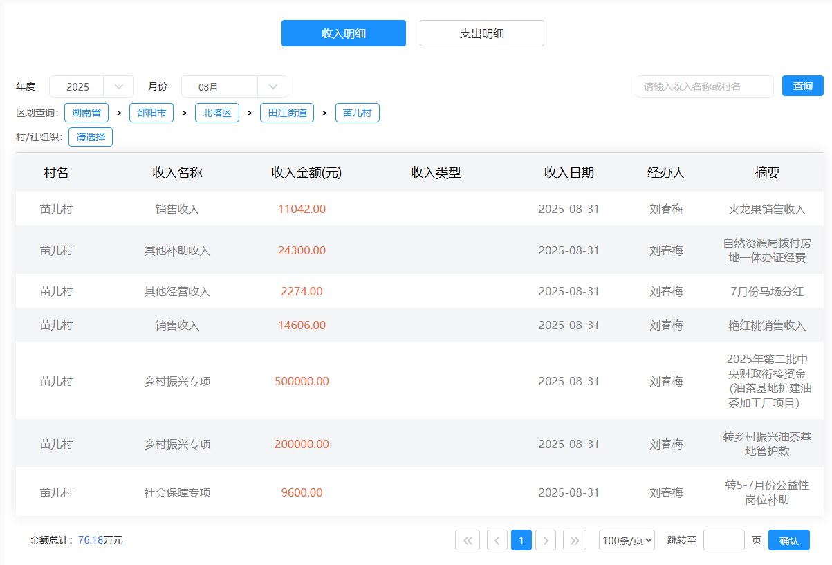Switch to the 收入明细 tab
Screen dimensions: 832x565
click(344, 33)
